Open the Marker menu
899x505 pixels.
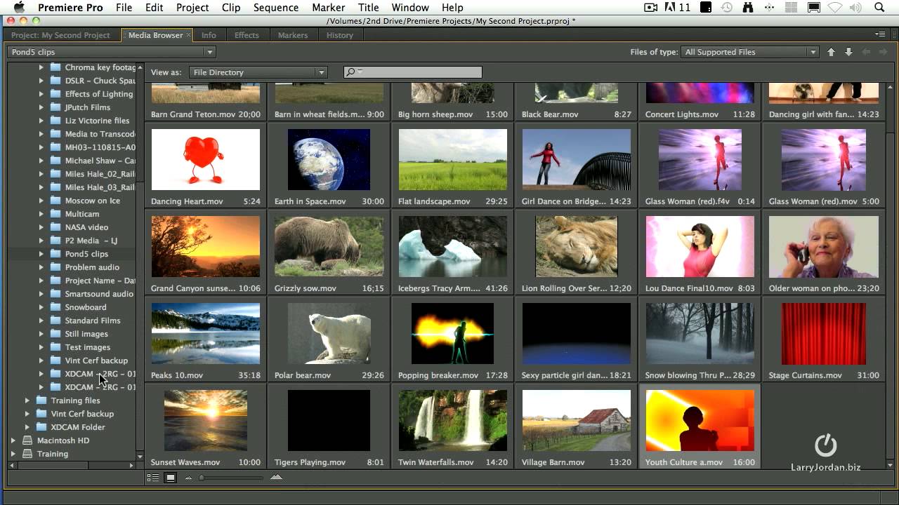click(328, 8)
